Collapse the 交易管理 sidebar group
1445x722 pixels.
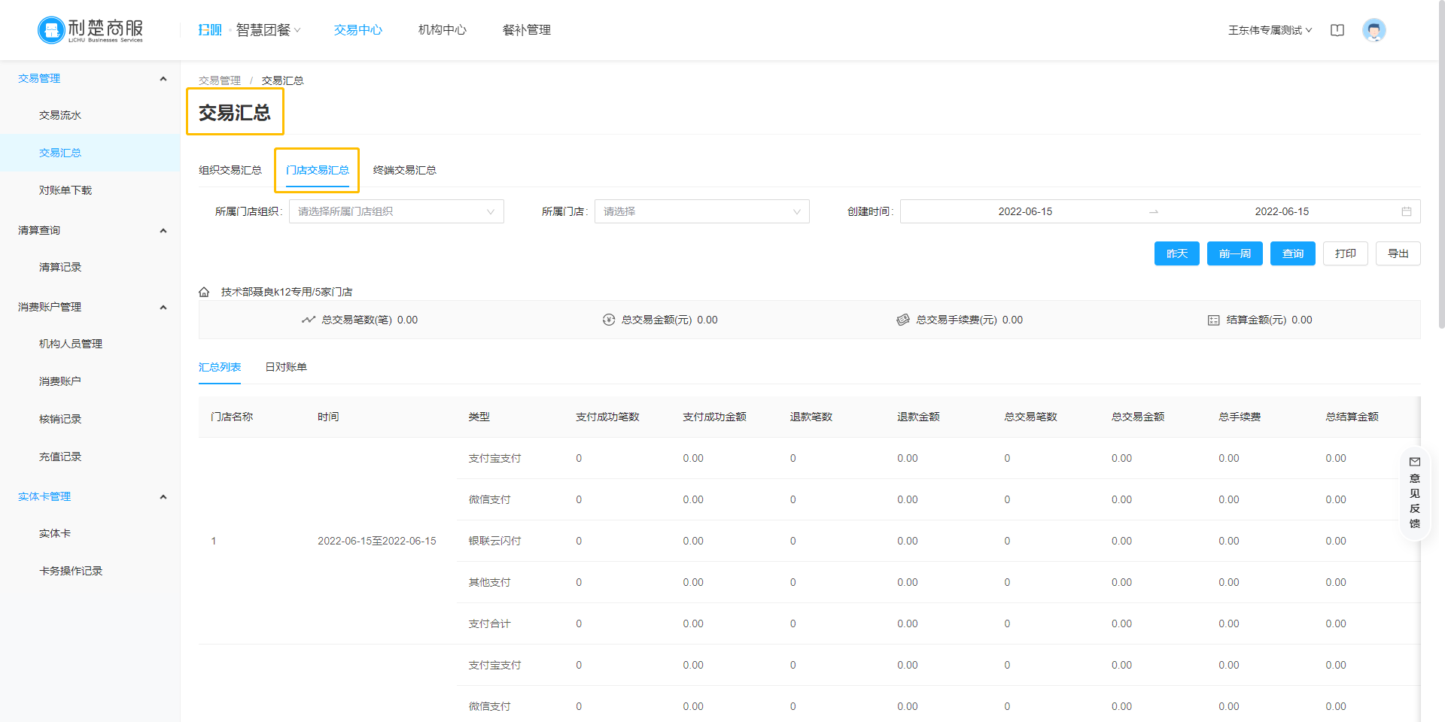tap(163, 78)
